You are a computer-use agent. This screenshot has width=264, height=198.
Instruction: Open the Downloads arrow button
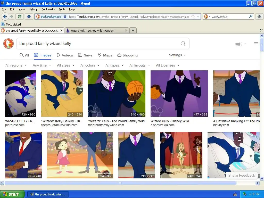point(259,16)
